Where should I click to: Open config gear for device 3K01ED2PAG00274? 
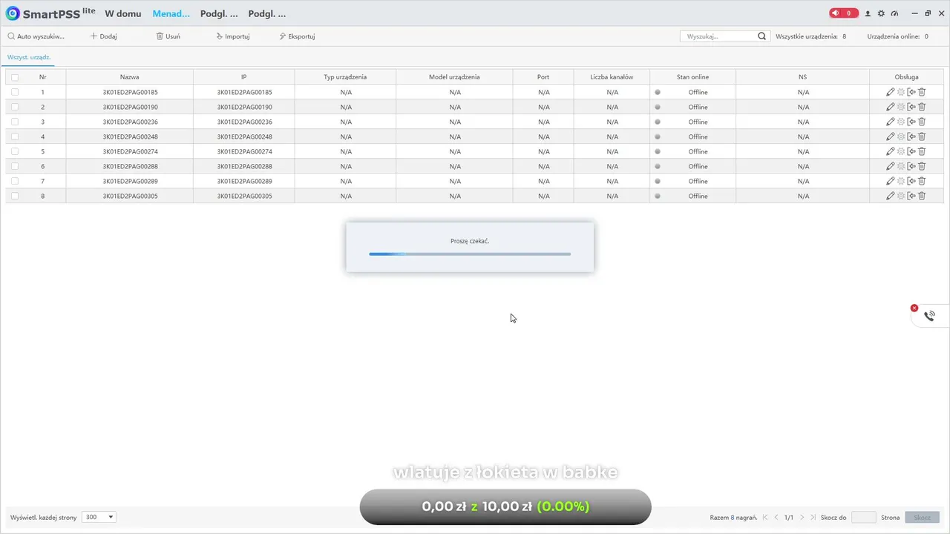(x=901, y=151)
